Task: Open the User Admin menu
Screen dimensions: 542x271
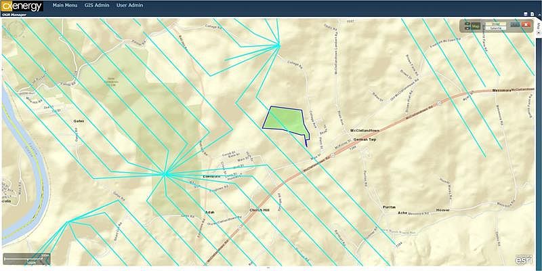Action: [x=129, y=5]
